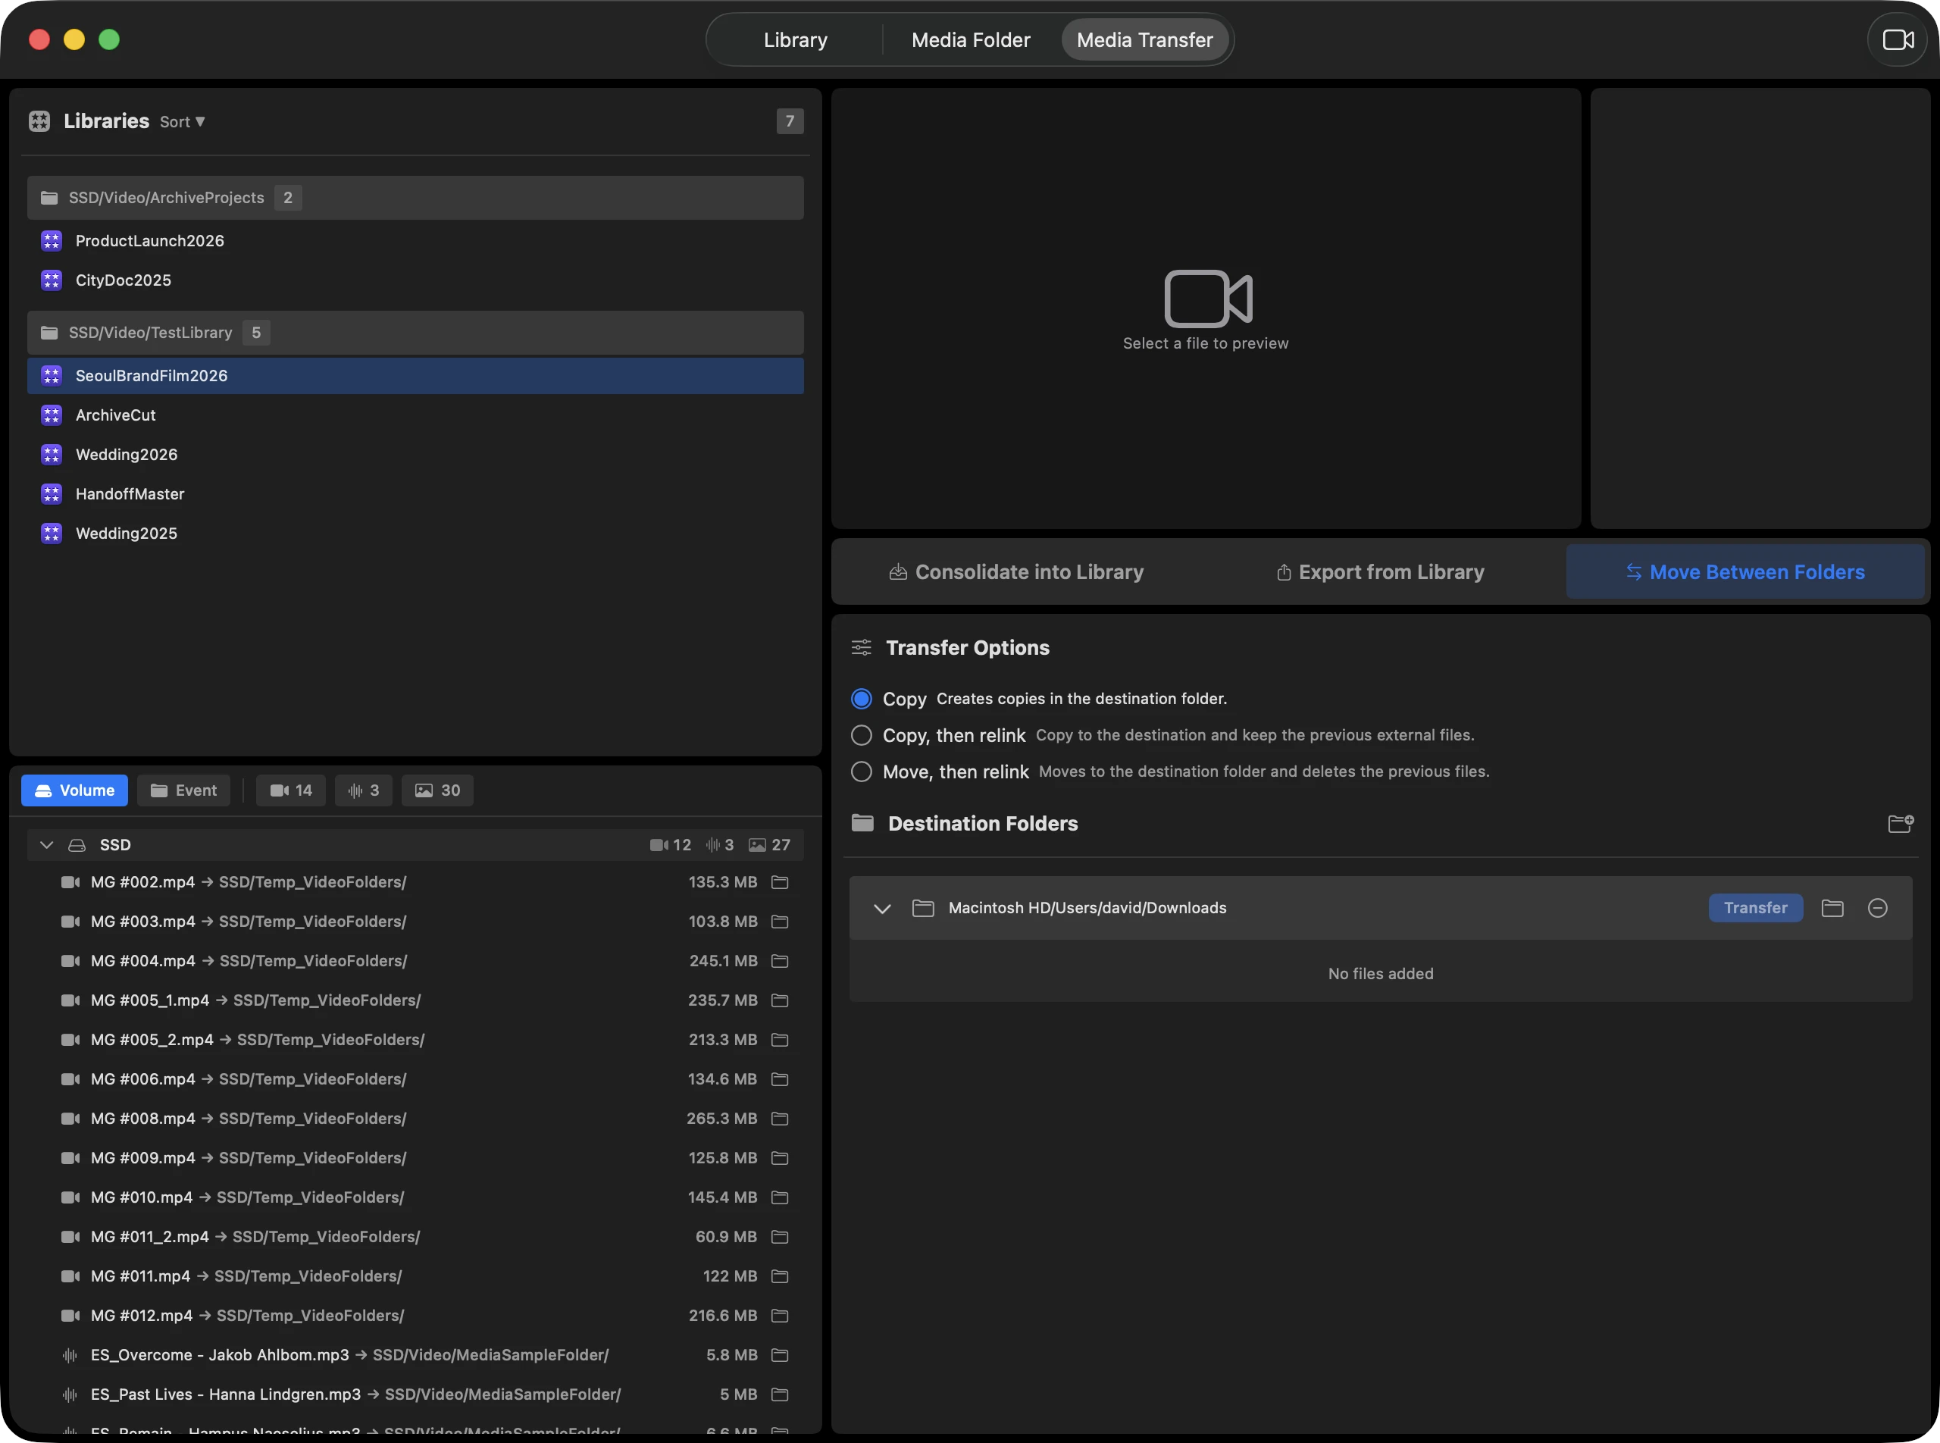Reveal MG #011_2.mp4 in folder

(x=780, y=1237)
